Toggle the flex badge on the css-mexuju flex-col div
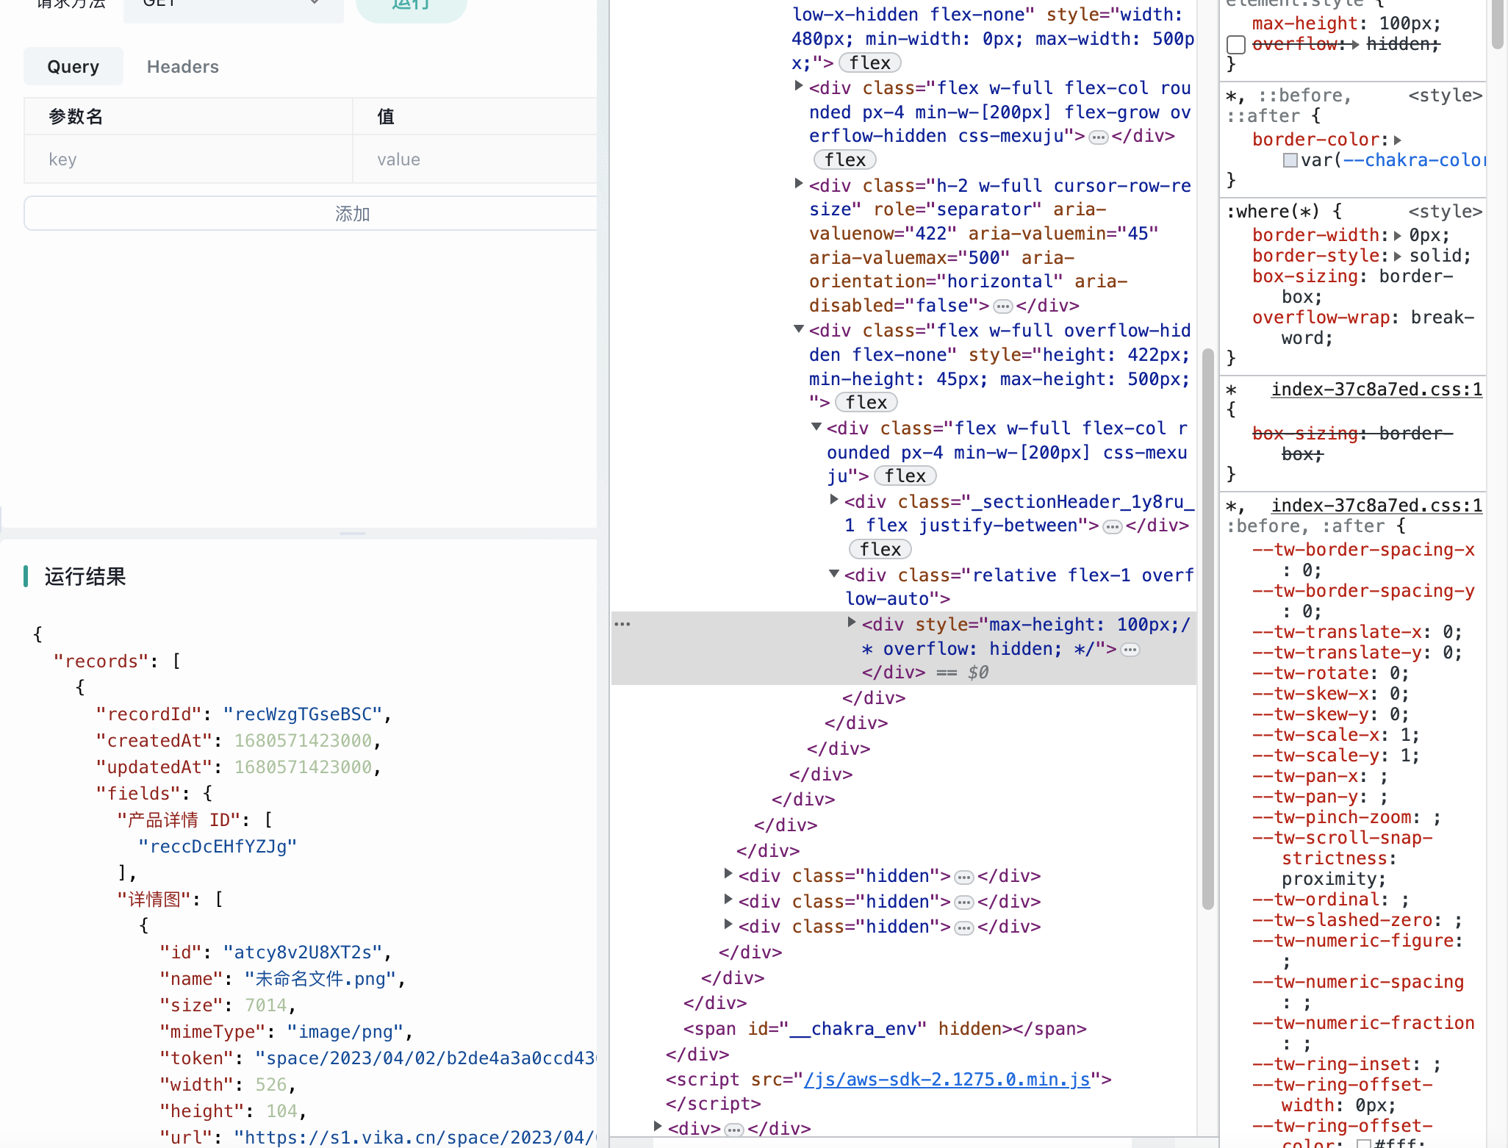The height and width of the screenshot is (1148, 1508). [905, 476]
